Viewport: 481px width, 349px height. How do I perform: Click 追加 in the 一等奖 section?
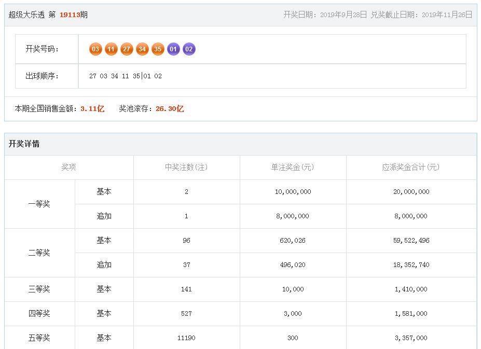point(104,216)
